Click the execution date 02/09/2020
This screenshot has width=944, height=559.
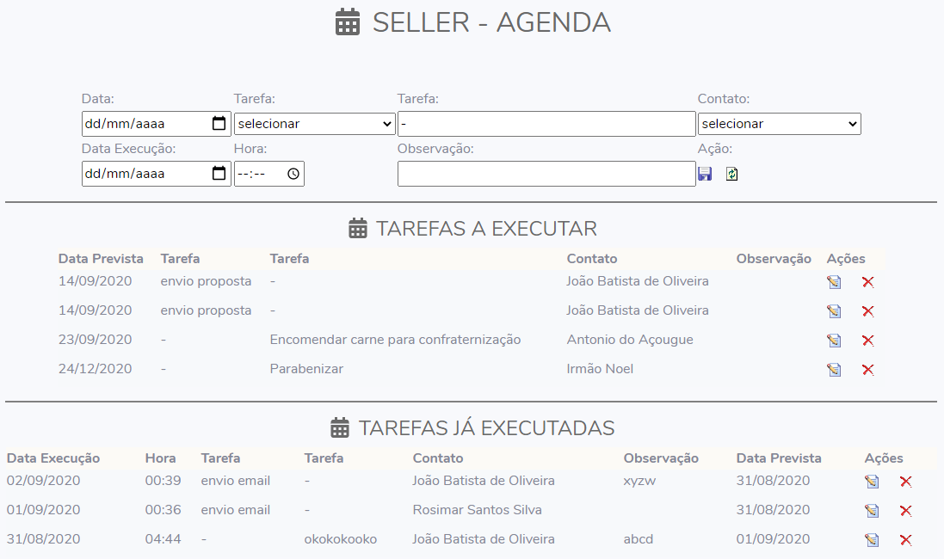[x=43, y=480]
